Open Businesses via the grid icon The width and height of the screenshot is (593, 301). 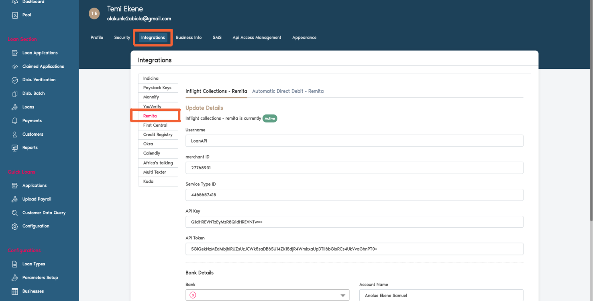(x=15, y=291)
